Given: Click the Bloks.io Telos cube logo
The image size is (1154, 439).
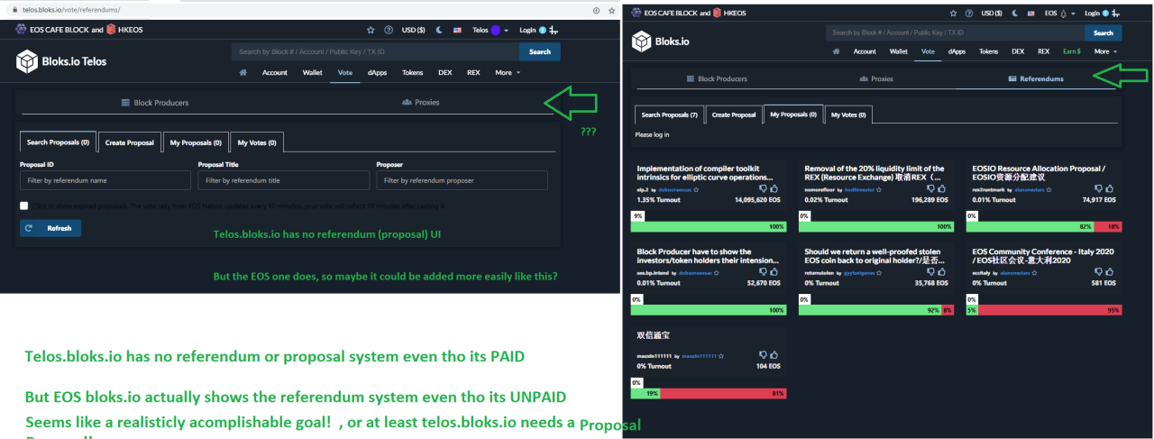Looking at the screenshot, I should [x=27, y=61].
